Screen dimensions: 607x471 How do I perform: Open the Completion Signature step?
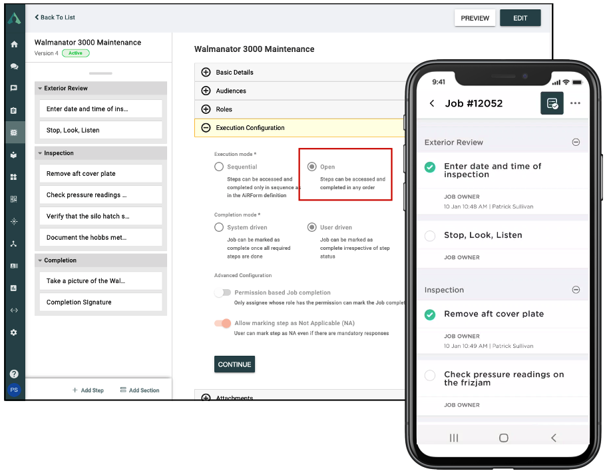[101, 302]
